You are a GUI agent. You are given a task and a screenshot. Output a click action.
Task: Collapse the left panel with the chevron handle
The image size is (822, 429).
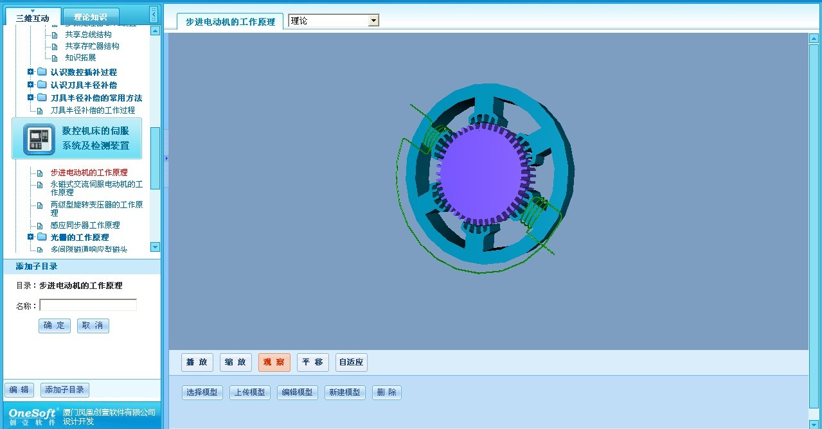click(153, 15)
